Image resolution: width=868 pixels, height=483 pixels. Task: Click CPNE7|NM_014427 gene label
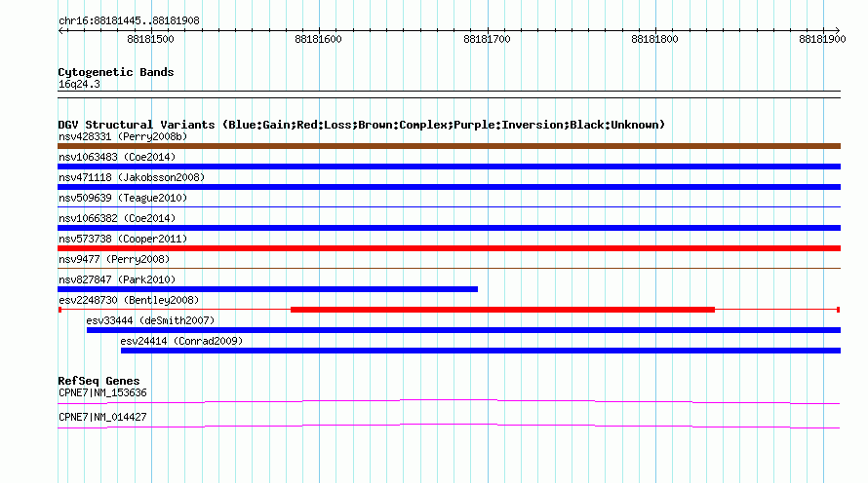tap(102, 417)
